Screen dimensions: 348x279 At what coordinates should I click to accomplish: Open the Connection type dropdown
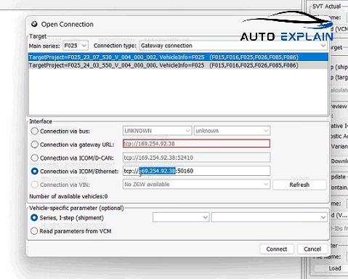(x=233, y=46)
